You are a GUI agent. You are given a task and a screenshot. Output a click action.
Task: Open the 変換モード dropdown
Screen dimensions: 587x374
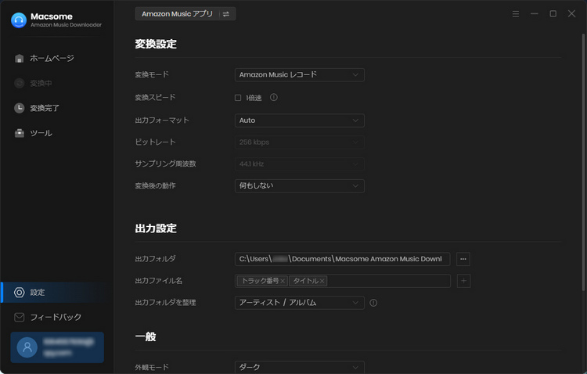click(x=300, y=75)
